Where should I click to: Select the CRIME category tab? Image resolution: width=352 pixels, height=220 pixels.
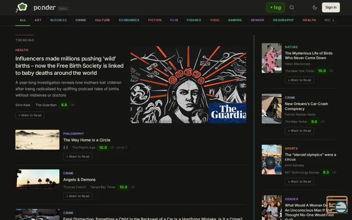point(81,20)
